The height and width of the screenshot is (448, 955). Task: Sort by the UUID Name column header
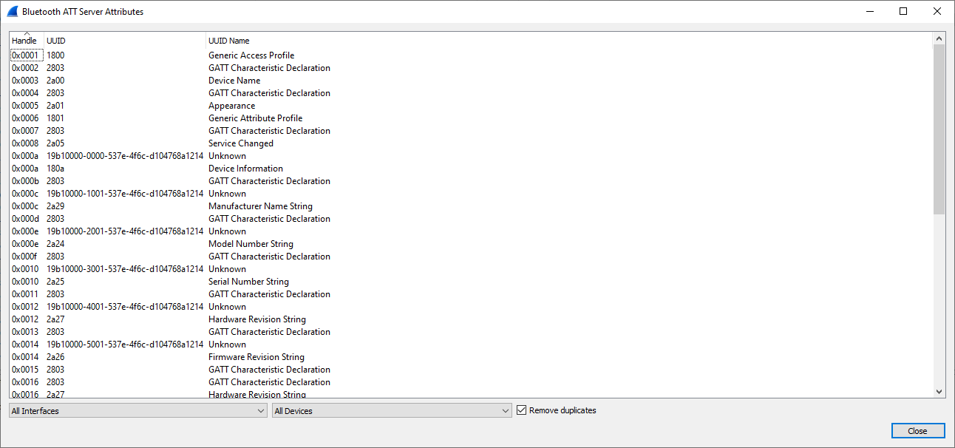click(x=569, y=41)
